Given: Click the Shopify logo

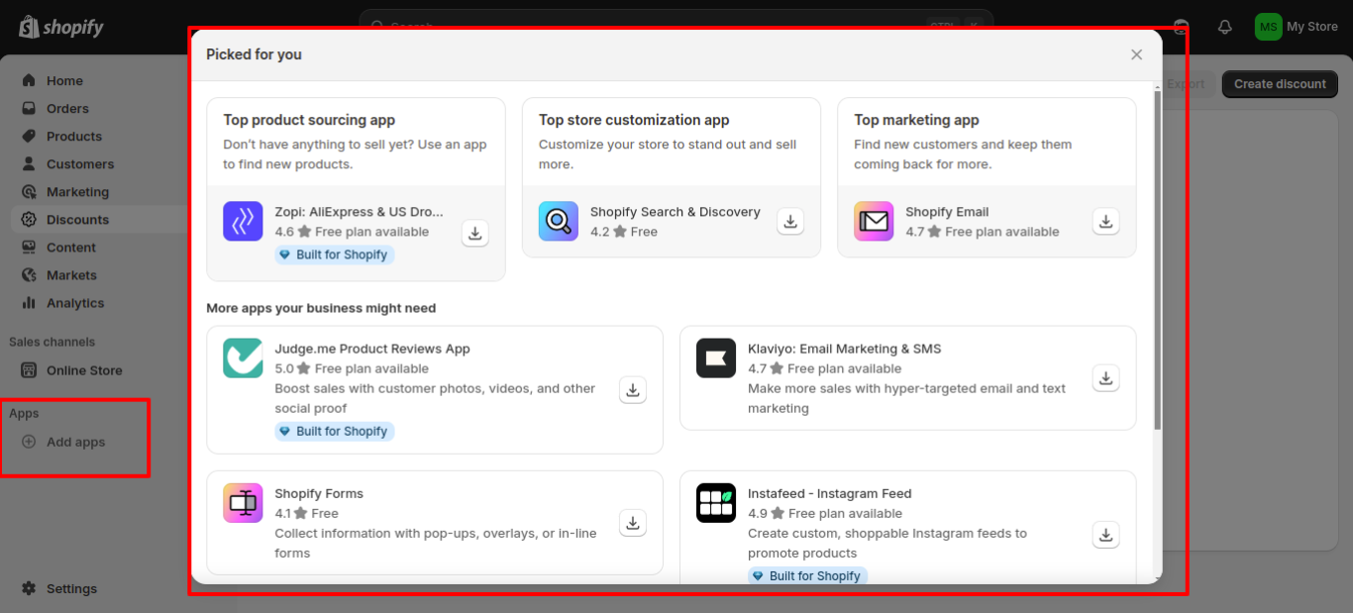Looking at the screenshot, I should point(59,27).
